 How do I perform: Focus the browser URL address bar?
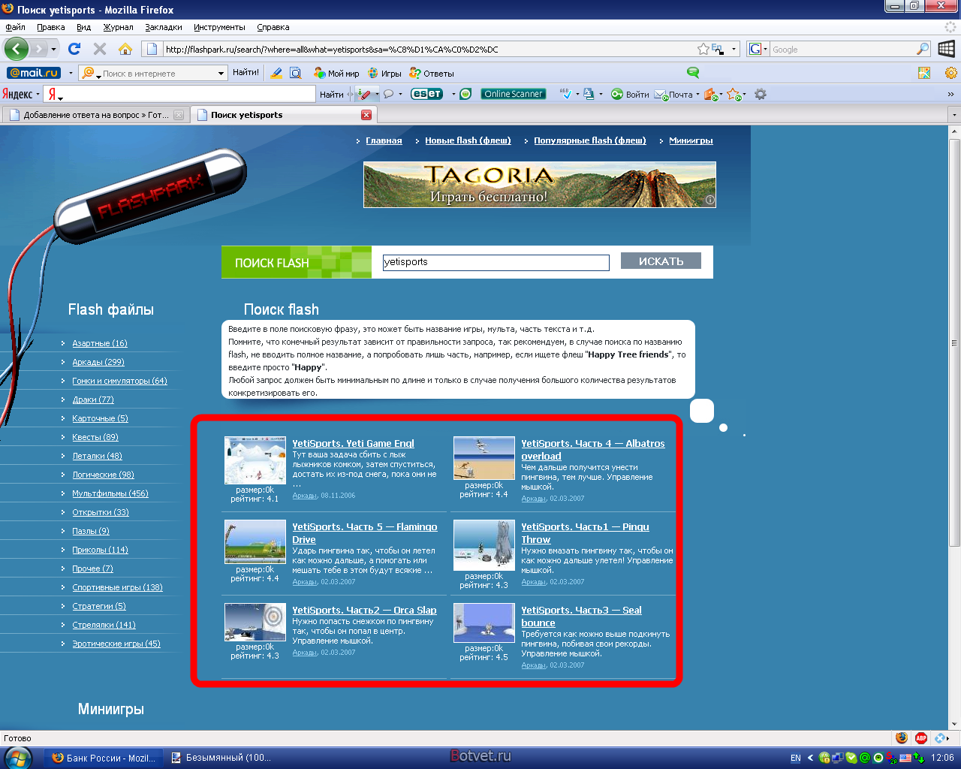click(428, 49)
